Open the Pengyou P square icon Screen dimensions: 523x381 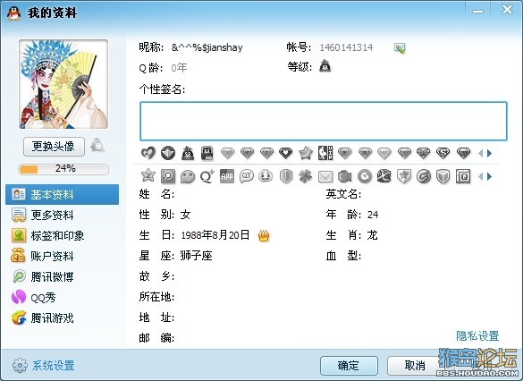point(168,176)
